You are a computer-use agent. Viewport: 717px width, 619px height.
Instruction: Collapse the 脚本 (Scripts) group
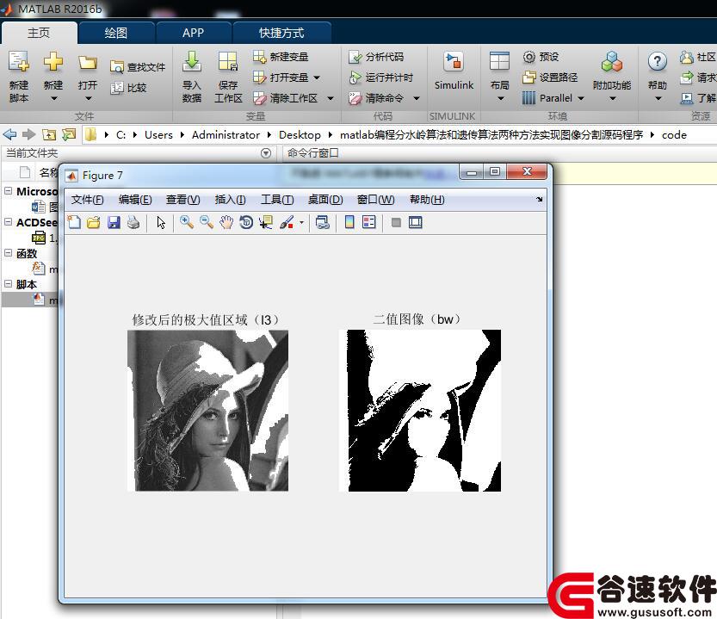[9, 284]
